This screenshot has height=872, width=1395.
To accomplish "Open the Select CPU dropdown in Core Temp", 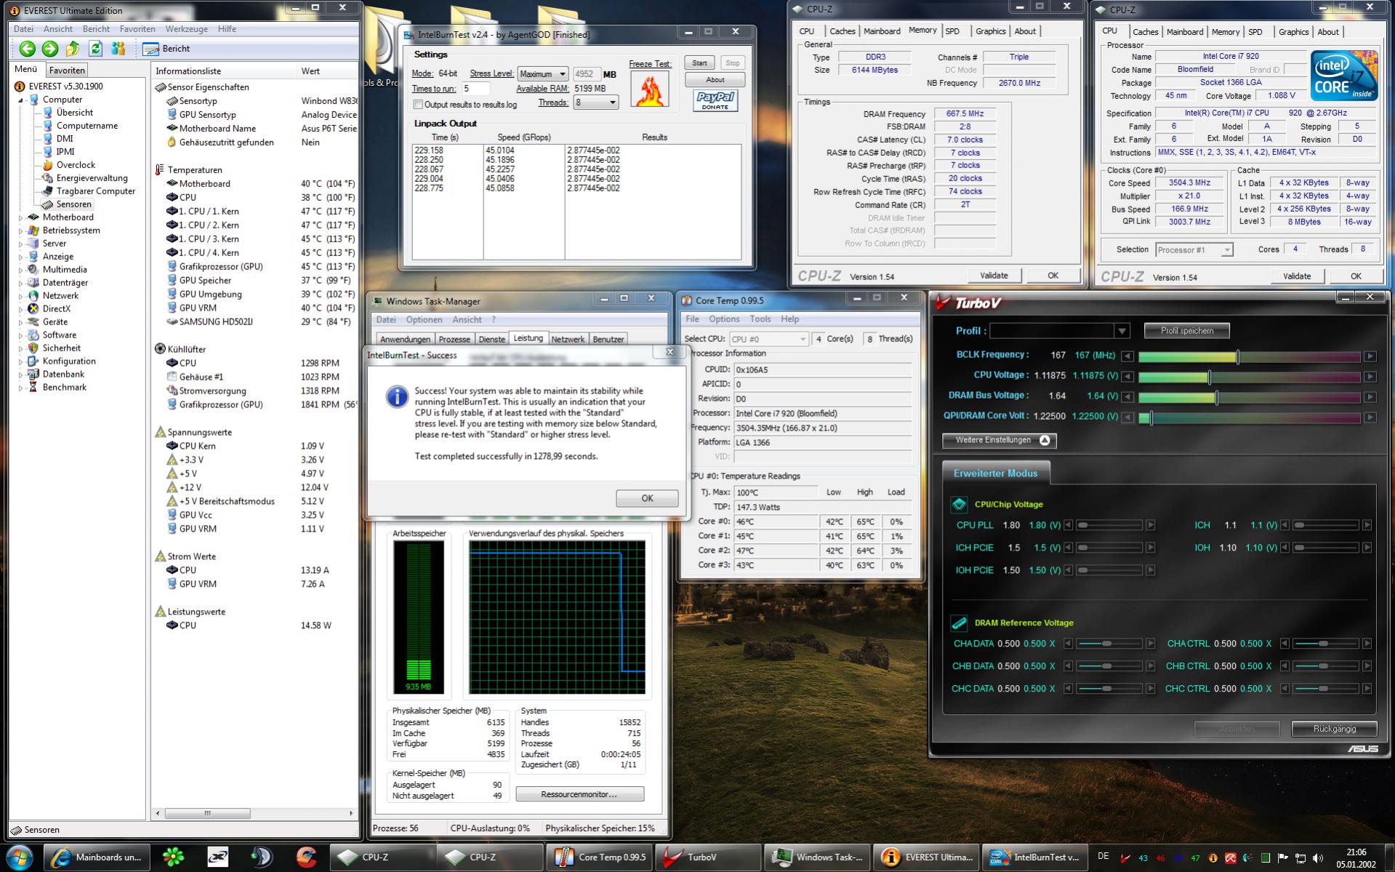I will [x=768, y=339].
